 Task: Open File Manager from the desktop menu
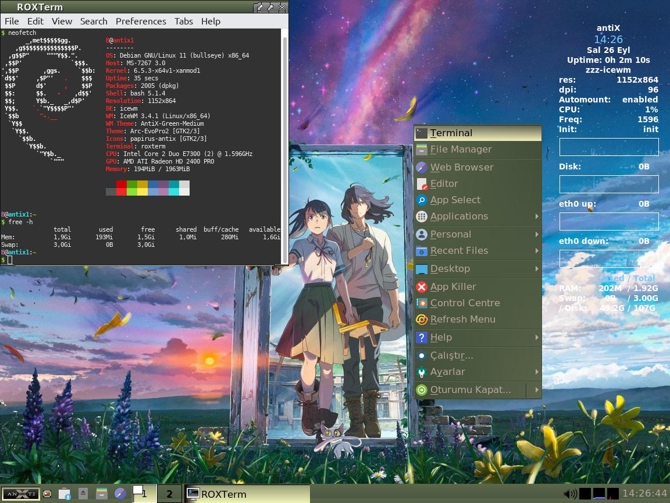click(477, 149)
